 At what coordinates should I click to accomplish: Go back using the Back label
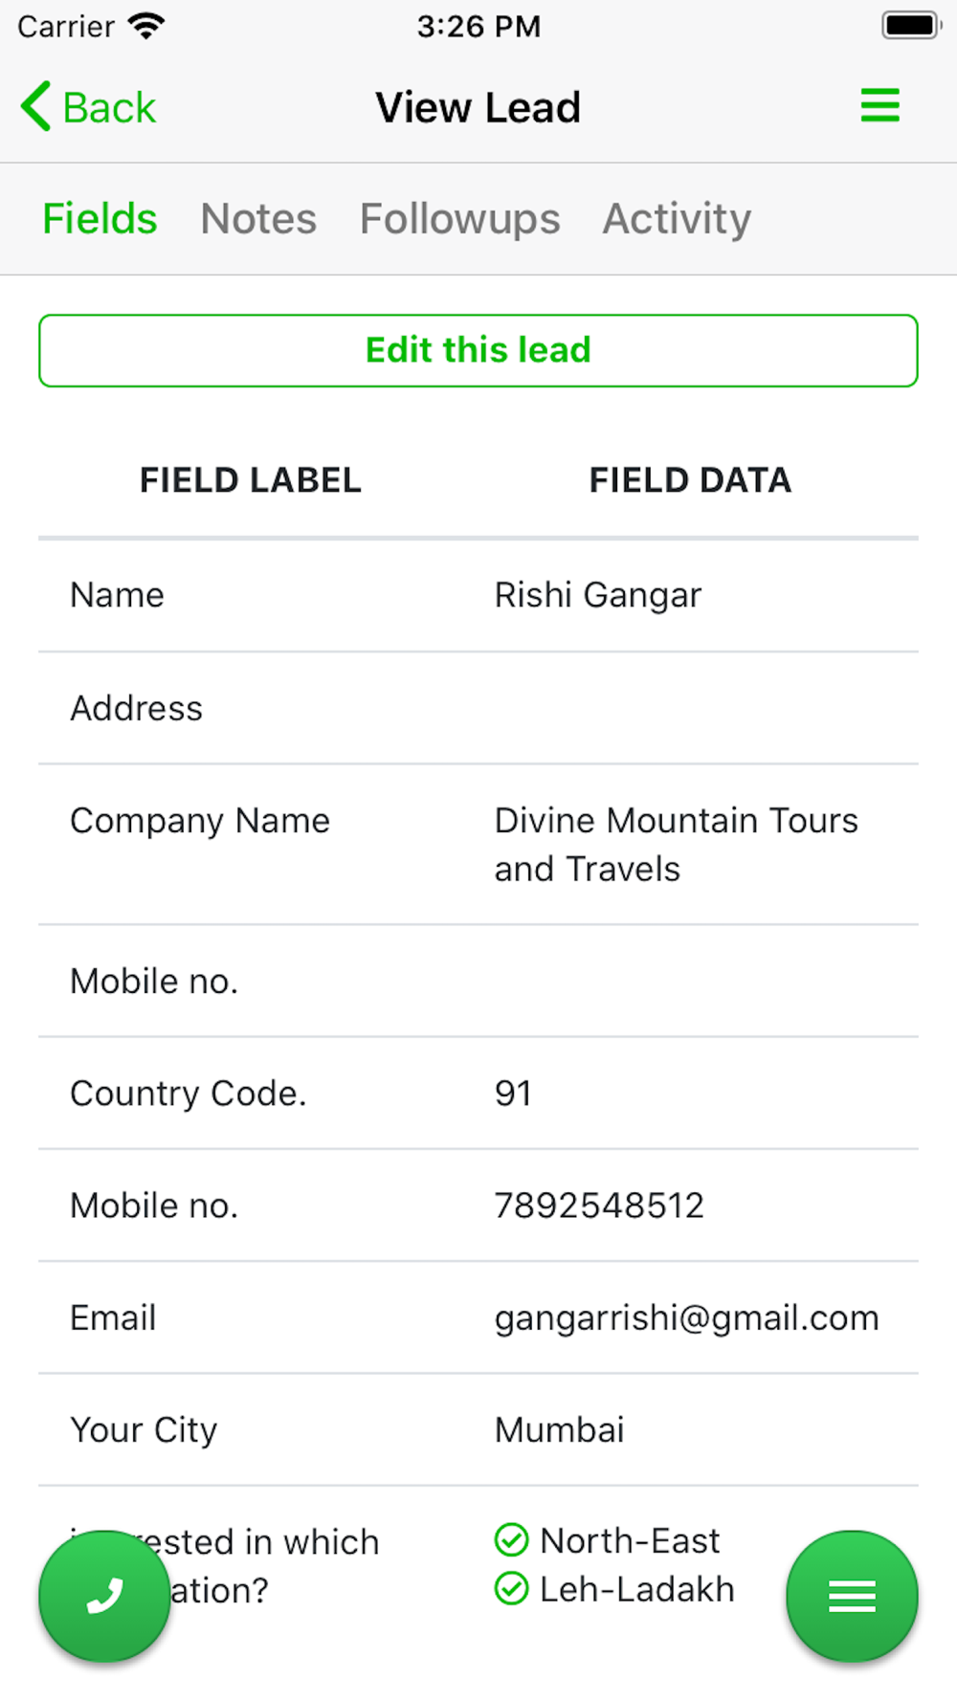tap(109, 107)
